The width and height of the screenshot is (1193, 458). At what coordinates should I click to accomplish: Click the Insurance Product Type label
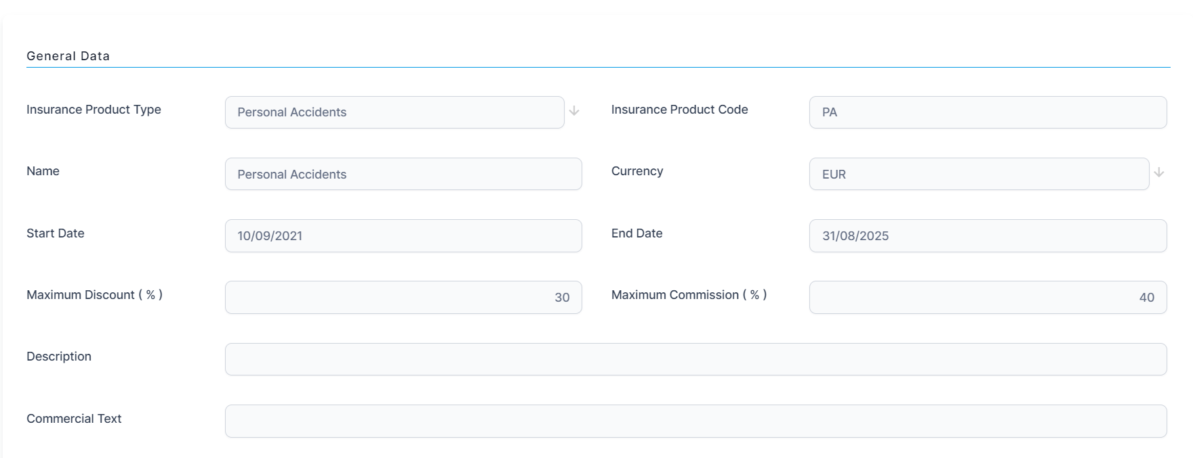click(94, 110)
